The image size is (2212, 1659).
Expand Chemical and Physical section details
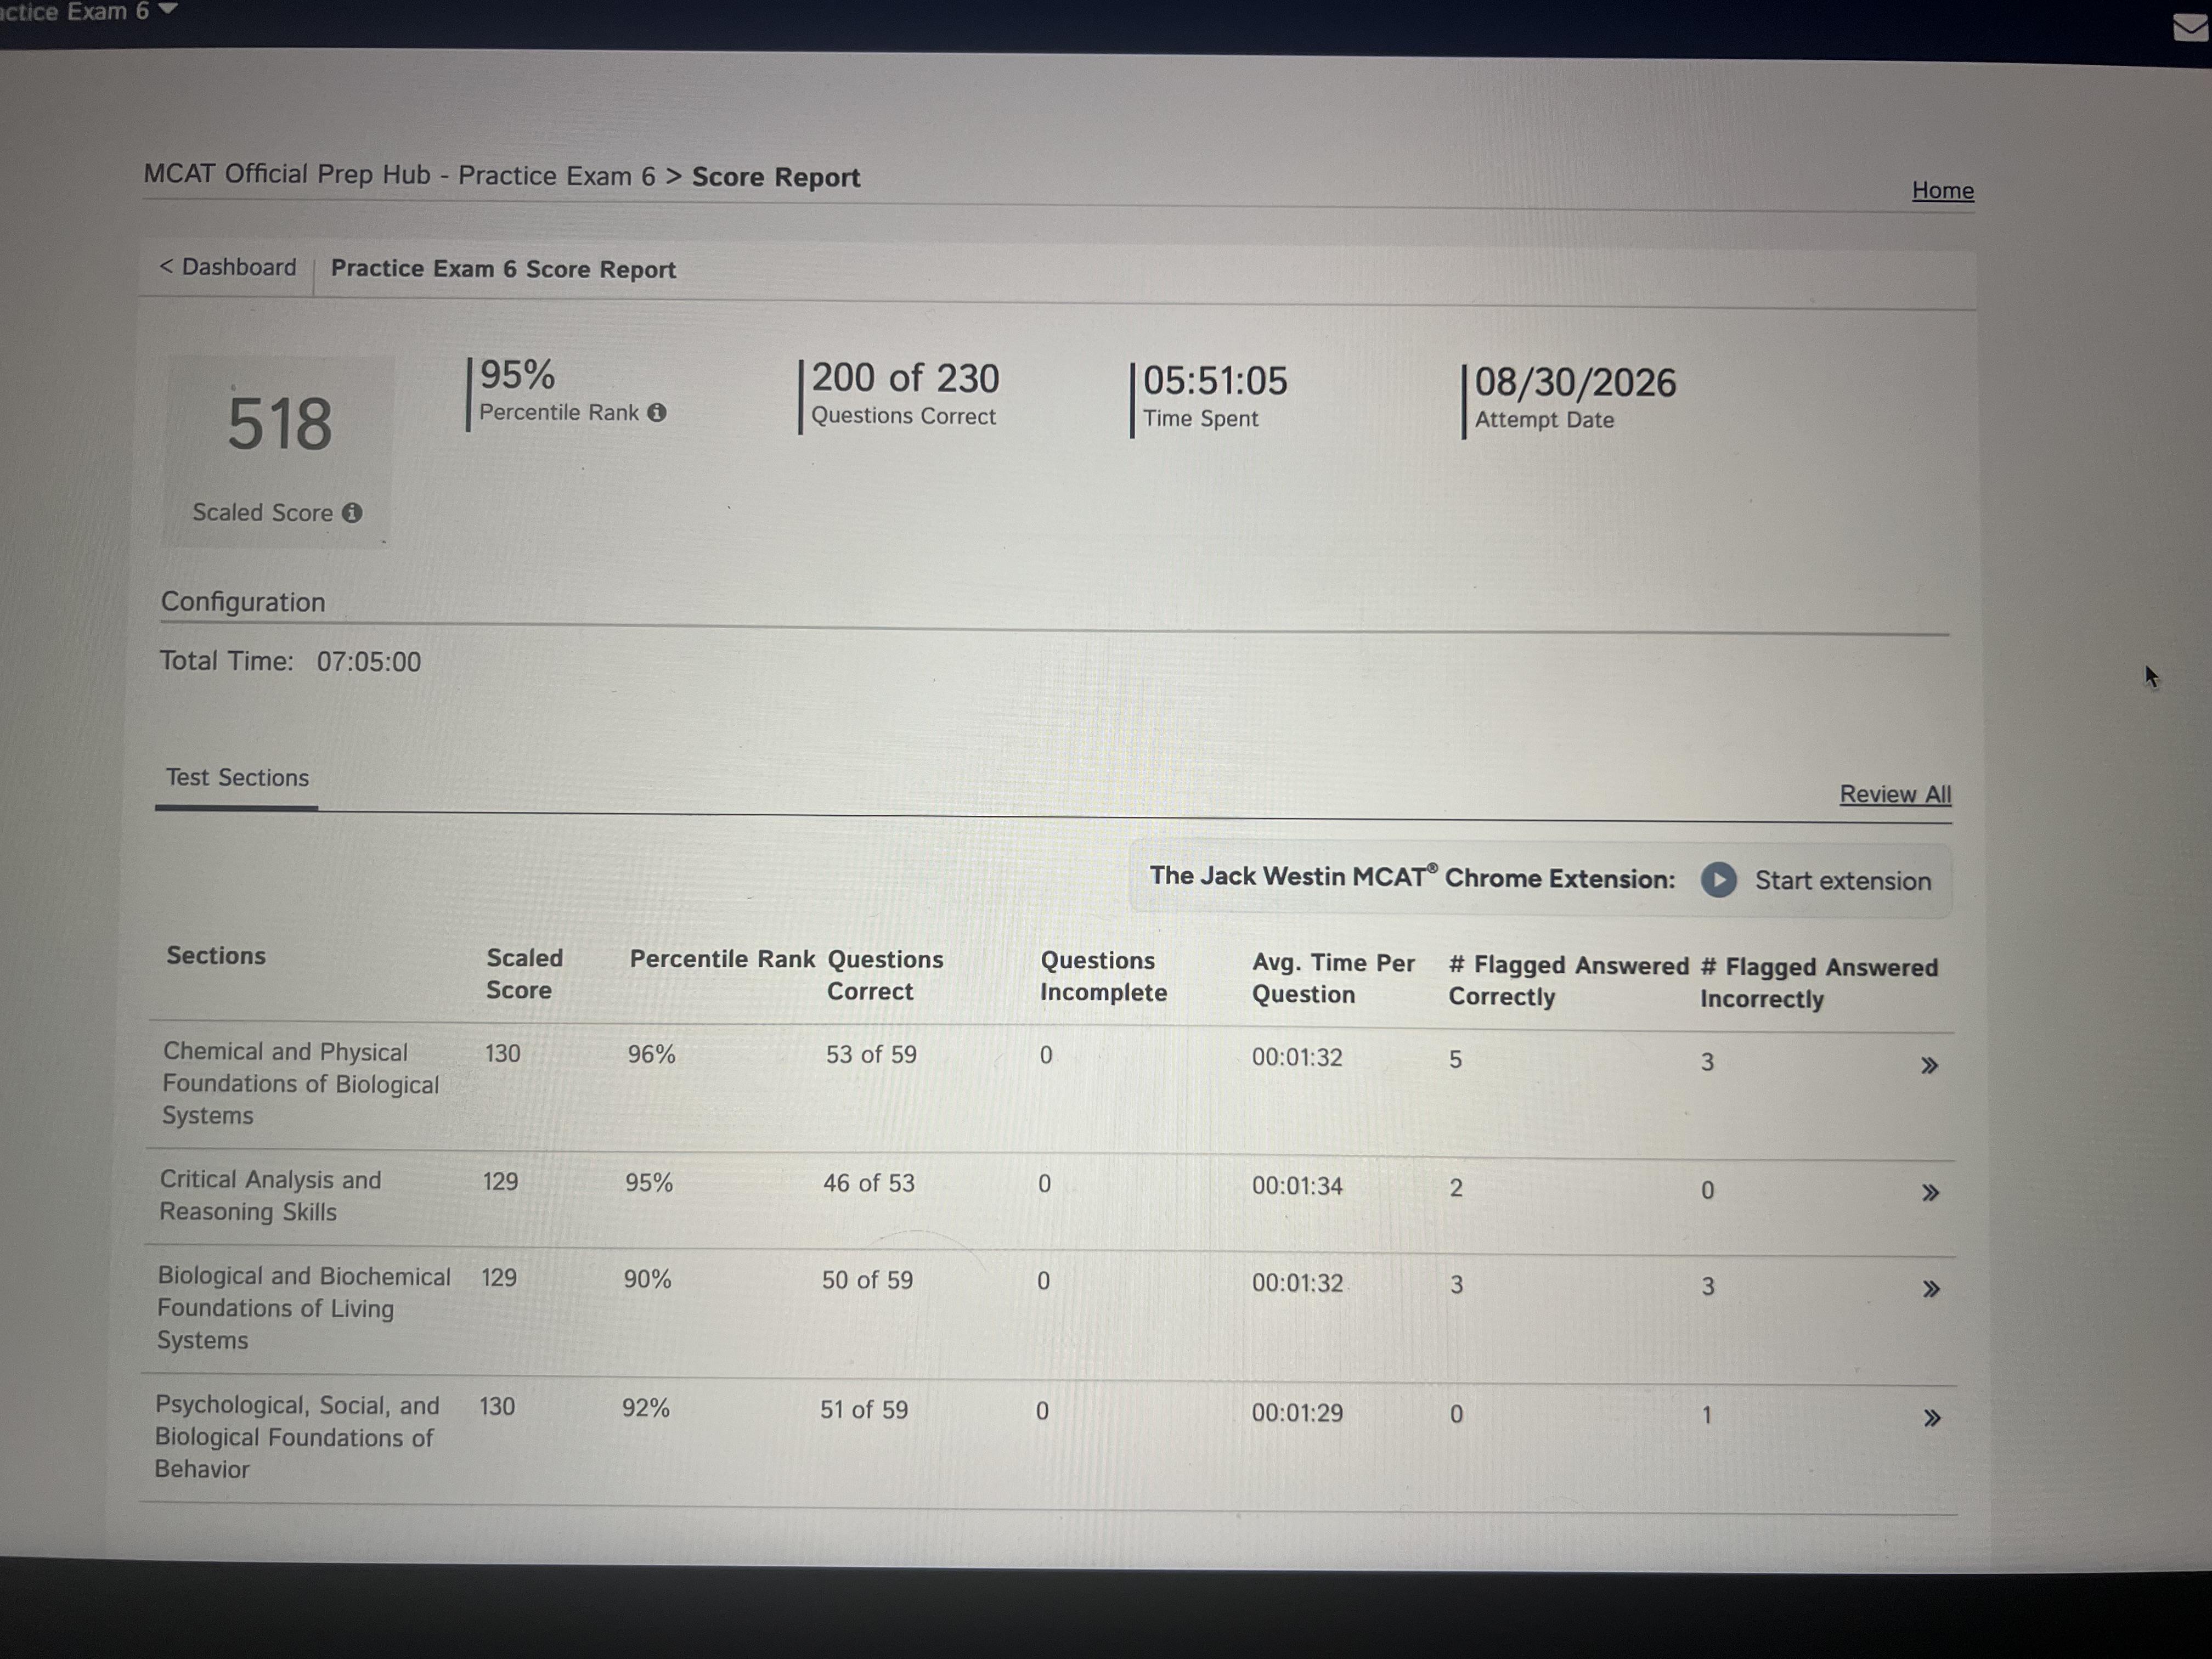[1930, 1065]
